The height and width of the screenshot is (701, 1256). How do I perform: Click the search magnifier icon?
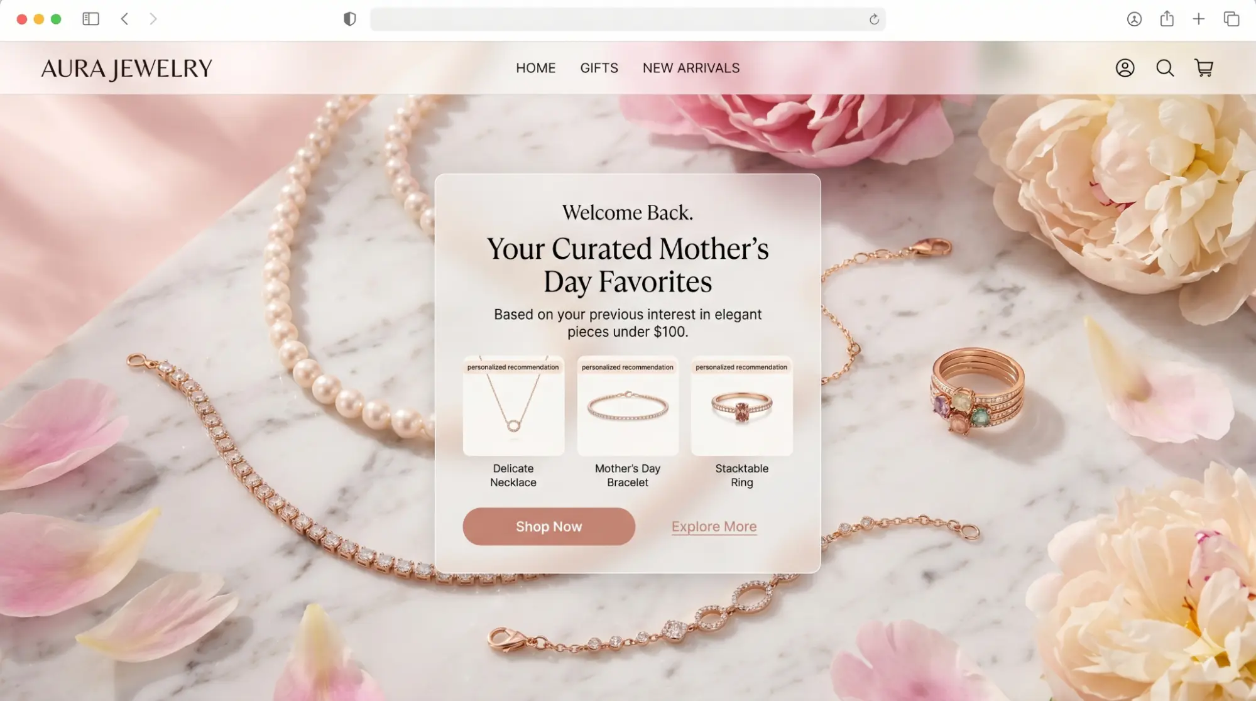1165,68
